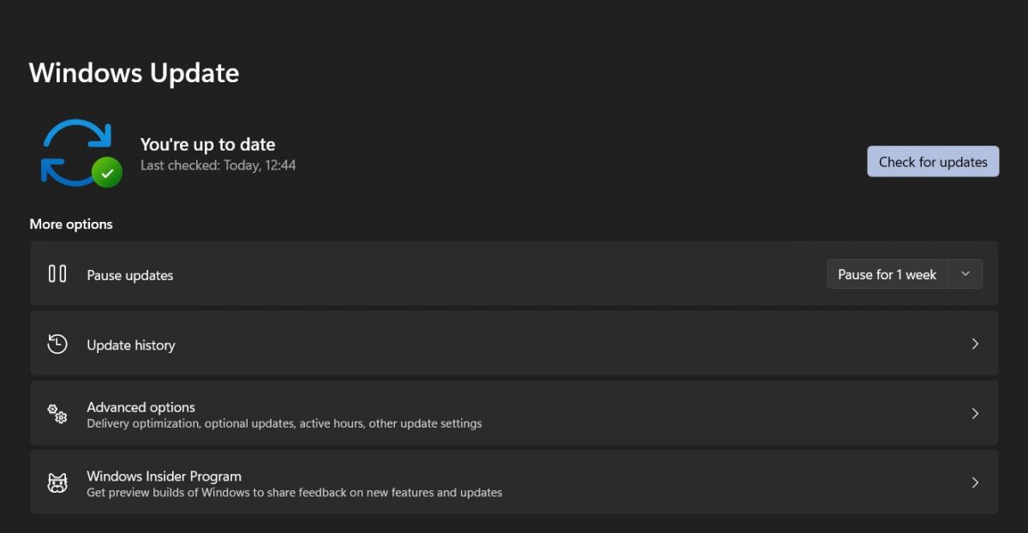Select the You're up to date status text
Viewport: 1028px width, 533px height.
[x=207, y=144]
